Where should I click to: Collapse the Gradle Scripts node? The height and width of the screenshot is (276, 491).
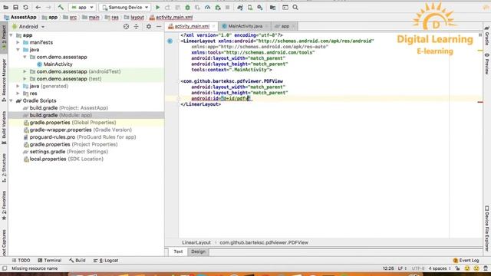12,100
